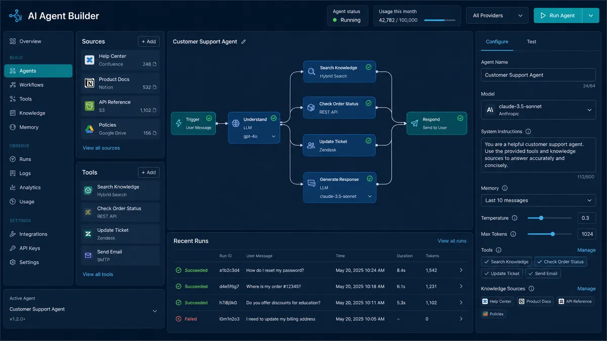The width and height of the screenshot is (607, 341).
Task: Click the document icon next to 1,102 count
Action: [155, 110]
